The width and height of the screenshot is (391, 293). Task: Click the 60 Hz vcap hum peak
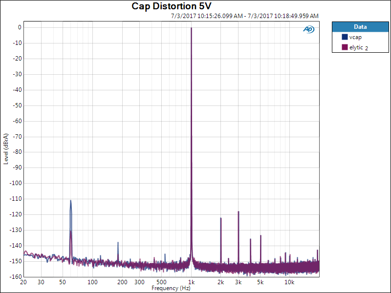click(70, 201)
